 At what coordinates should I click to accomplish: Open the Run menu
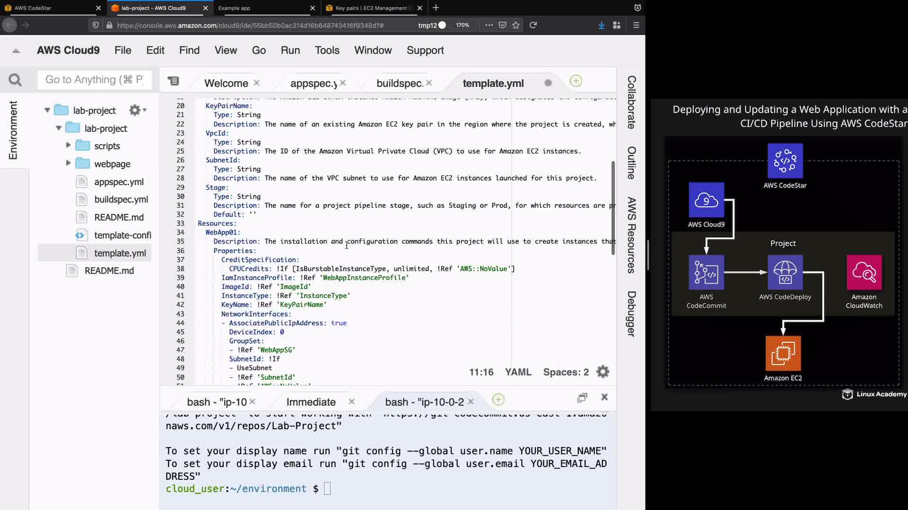point(290,51)
